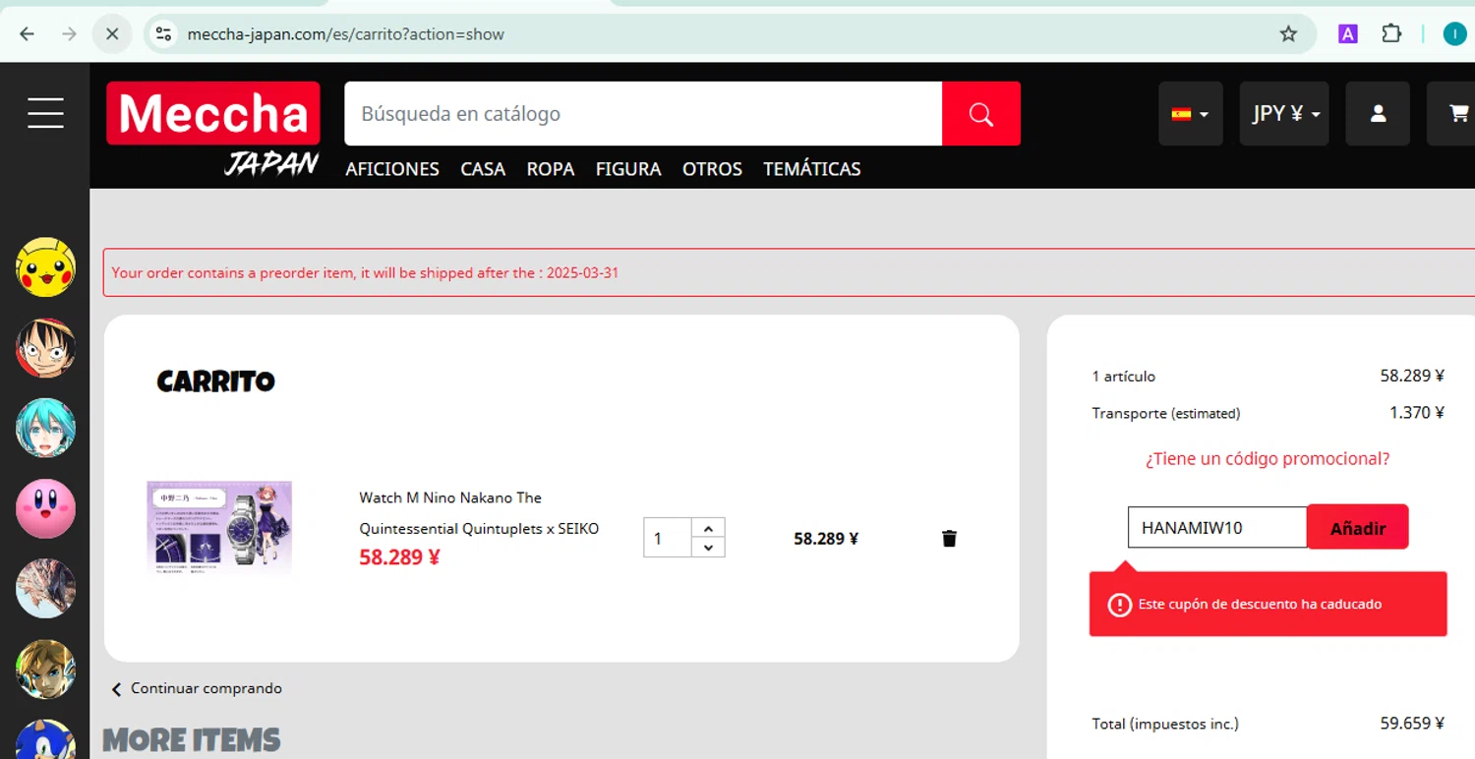This screenshot has height=759, width=1475.
Task: View site information icon in address bar
Action: [164, 34]
